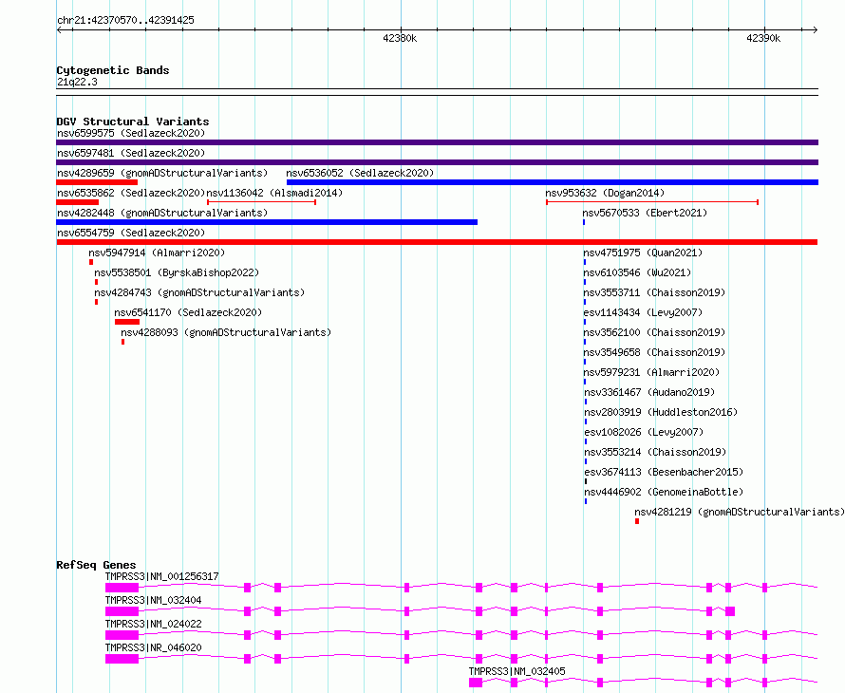The image size is (845, 693).
Task: Open variant nsv4289659 (gnomADStructuralVariants)
Action: click(x=162, y=173)
